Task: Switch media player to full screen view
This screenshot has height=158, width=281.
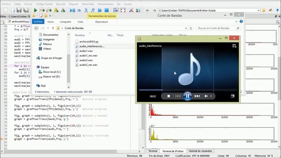Action: pyautogui.click(x=233, y=97)
